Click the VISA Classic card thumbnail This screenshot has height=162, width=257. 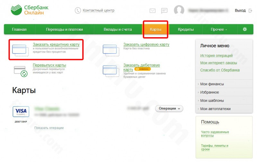[x=21, y=112]
